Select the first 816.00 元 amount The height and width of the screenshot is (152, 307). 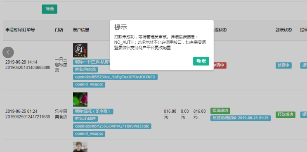[x=170, y=114]
